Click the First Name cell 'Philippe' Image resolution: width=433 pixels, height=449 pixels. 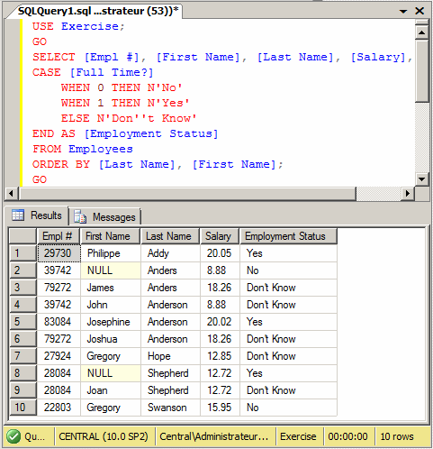point(111,253)
